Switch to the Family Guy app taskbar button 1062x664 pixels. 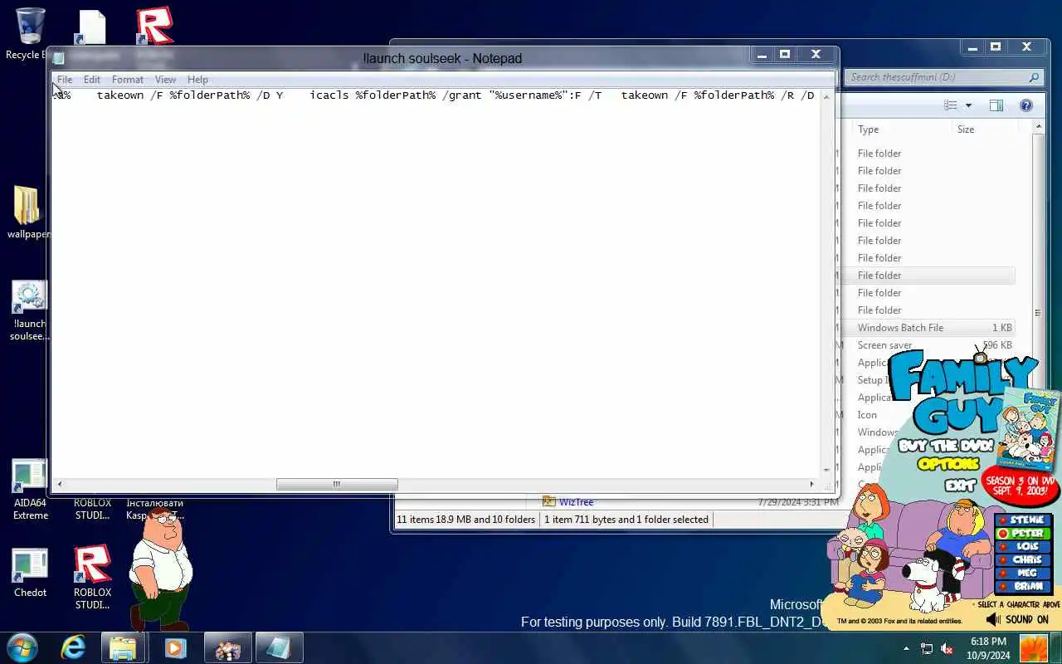[227, 647]
